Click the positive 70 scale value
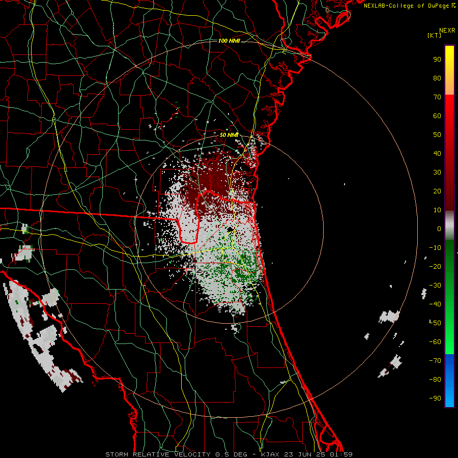Image resolution: width=458 pixels, height=458 pixels. (437, 97)
